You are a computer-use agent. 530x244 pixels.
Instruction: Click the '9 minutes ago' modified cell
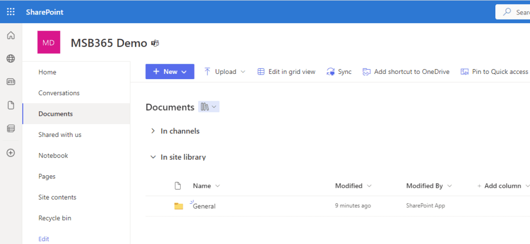click(x=353, y=206)
